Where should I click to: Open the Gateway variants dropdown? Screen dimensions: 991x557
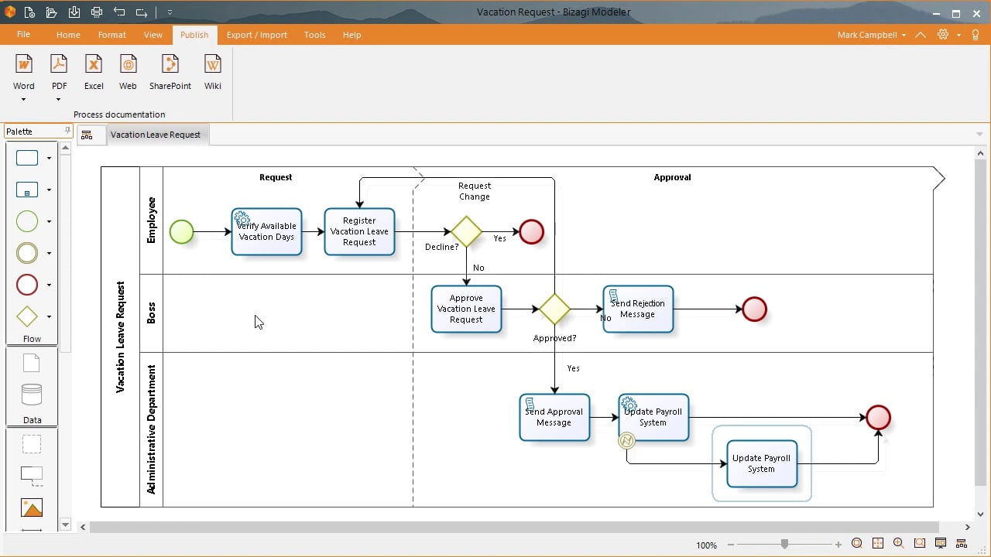coord(49,317)
